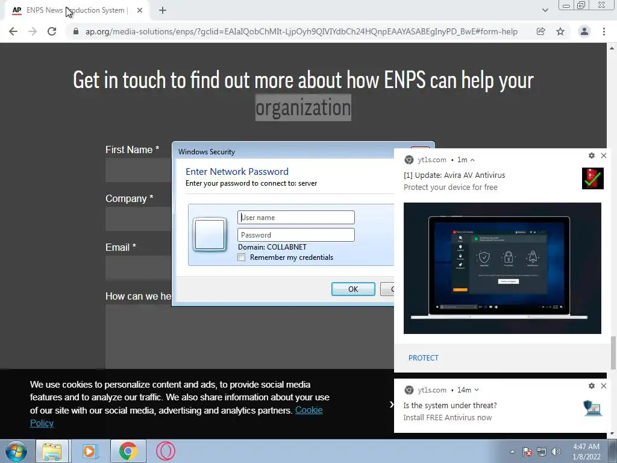
Task: Reload the page with the refresh icon
Action: (52, 31)
